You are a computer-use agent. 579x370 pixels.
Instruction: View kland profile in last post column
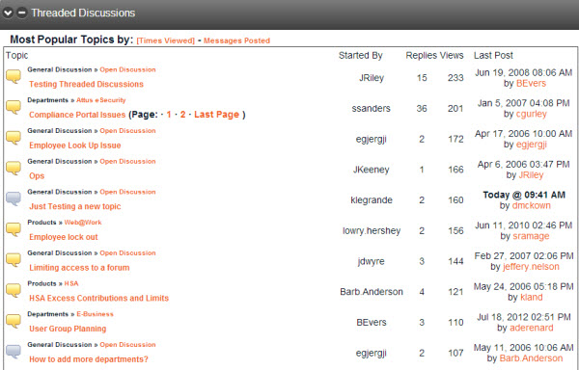point(532,298)
